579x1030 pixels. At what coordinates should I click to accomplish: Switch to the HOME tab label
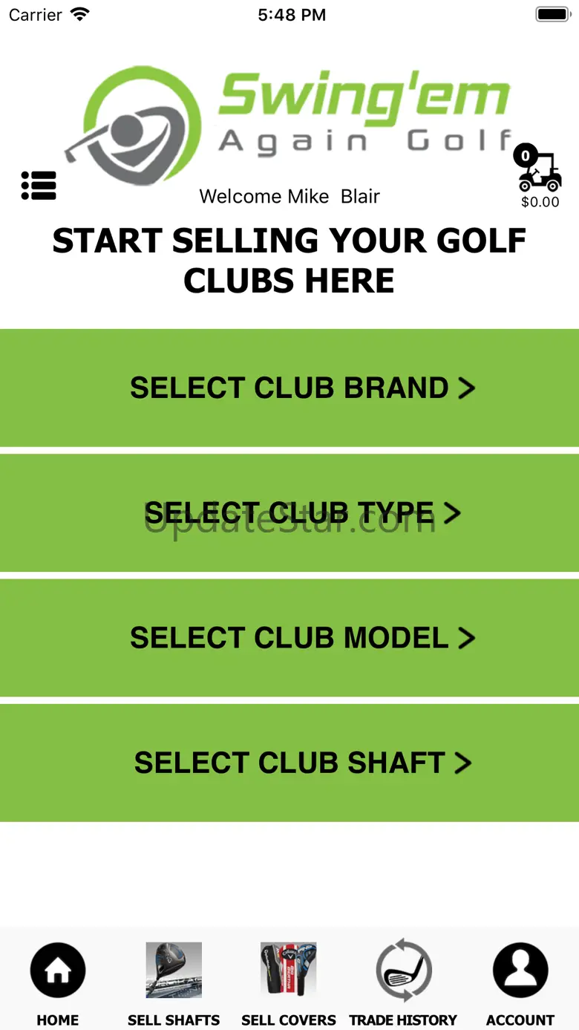point(58,1020)
